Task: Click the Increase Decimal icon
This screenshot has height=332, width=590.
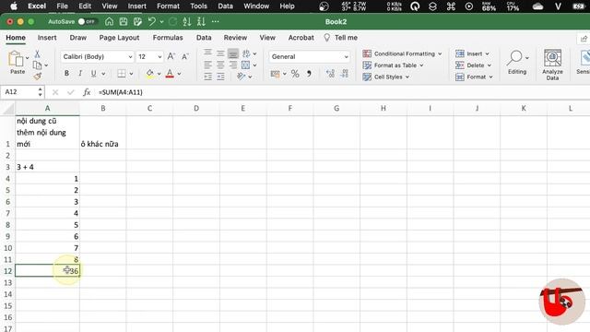Action: pos(330,74)
